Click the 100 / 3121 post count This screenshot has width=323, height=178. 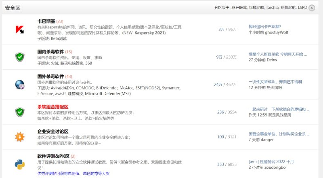[x=227, y=137]
